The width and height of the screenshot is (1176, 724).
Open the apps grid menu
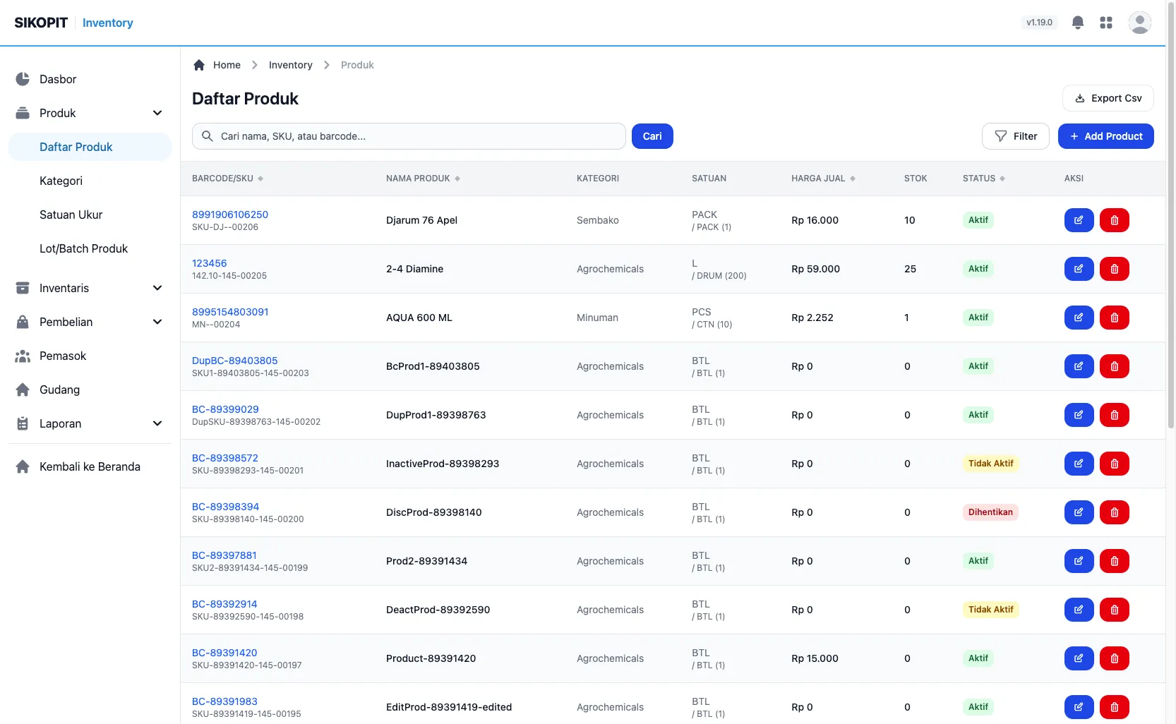[1106, 23]
